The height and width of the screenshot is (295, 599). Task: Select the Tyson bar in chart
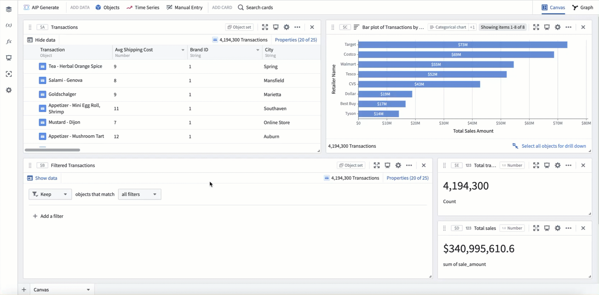tap(379, 114)
